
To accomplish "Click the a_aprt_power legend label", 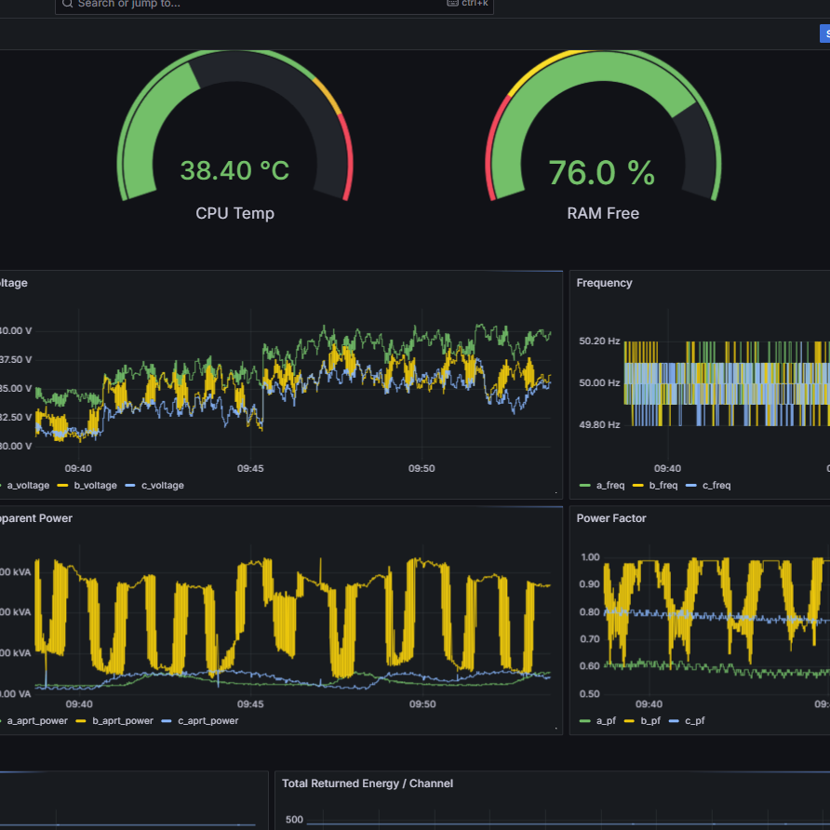I will click(x=37, y=721).
